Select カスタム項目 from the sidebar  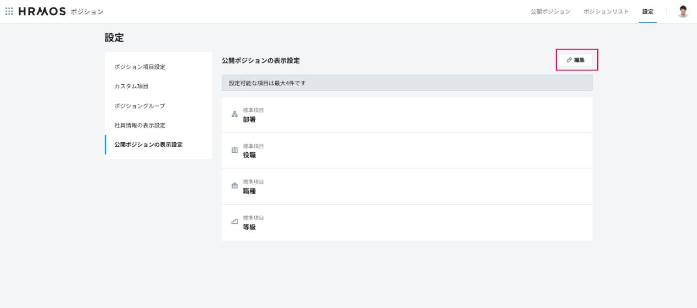tap(131, 87)
